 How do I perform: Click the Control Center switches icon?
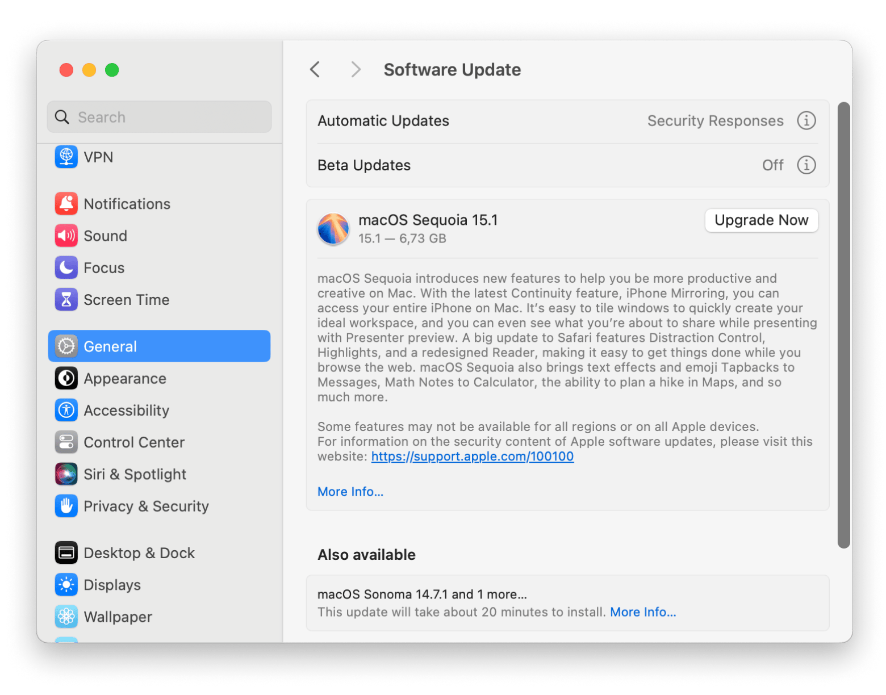pyautogui.click(x=66, y=442)
